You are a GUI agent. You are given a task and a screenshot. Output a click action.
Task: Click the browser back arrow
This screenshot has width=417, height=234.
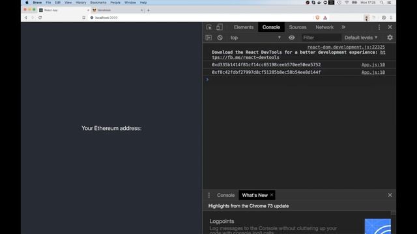click(26, 18)
